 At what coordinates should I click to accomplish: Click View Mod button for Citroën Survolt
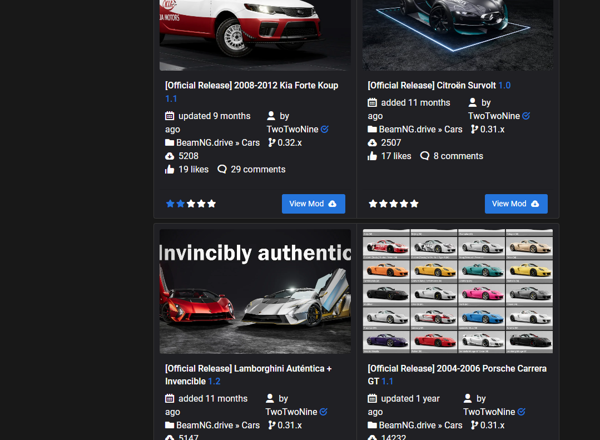click(x=516, y=204)
